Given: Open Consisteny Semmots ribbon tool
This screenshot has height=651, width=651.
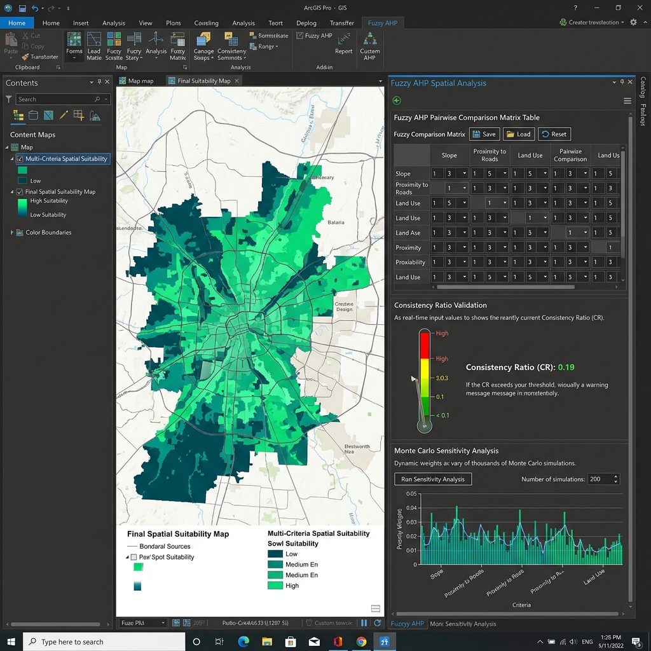Looking at the screenshot, I should click(x=231, y=45).
